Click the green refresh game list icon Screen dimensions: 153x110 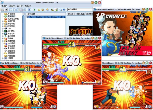pyautogui.click(x=34, y=10)
